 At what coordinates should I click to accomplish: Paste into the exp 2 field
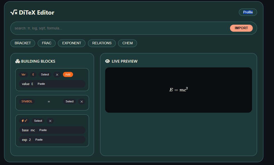[39, 140]
